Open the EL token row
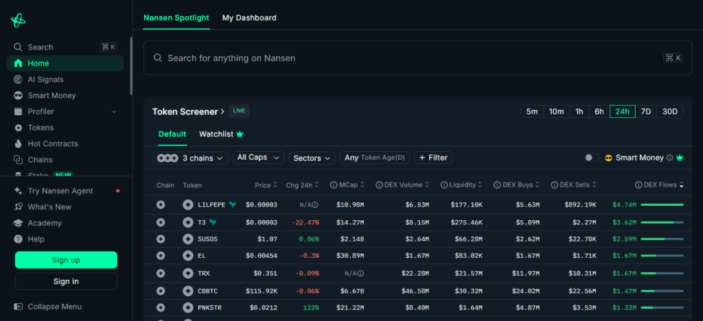Image resolution: width=703 pixels, height=321 pixels. (x=417, y=256)
